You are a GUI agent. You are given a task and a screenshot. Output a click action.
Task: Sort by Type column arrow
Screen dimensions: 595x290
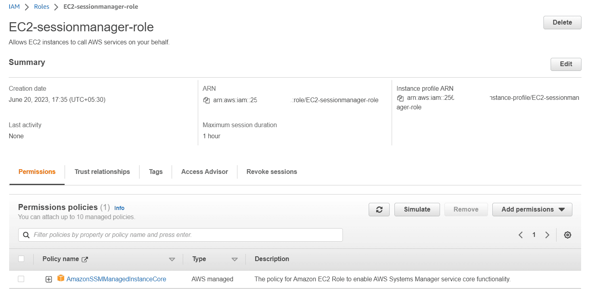coord(235,259)
